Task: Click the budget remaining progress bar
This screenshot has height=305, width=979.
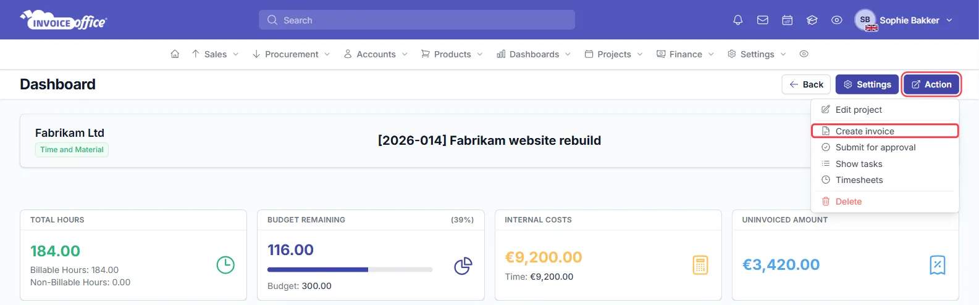Action: tap(350, 269)
